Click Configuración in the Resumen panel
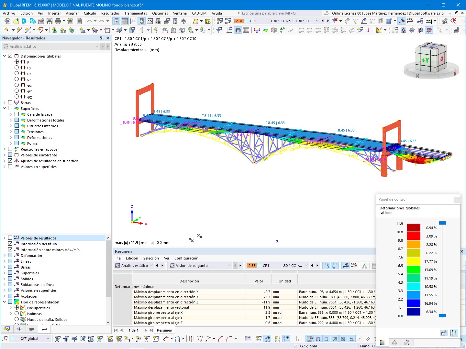The image size is (466, 349). point(186,258)
